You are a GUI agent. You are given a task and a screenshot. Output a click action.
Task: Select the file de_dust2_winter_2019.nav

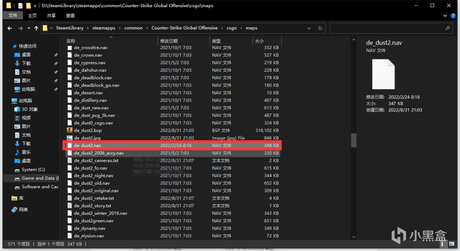[101, 213]
